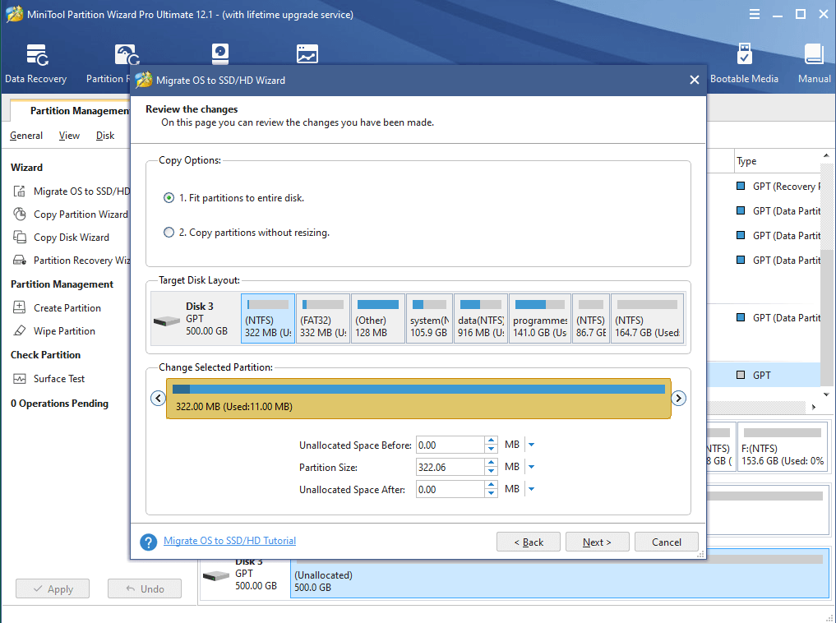Open the Data Recovery tool
836x623 pixels.
35,63
